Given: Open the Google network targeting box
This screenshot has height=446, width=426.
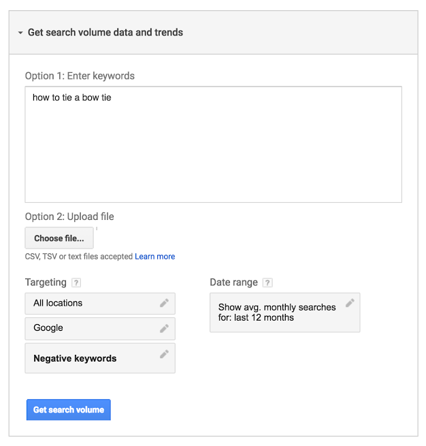Looking at the screenshot, I should (100, 329).
